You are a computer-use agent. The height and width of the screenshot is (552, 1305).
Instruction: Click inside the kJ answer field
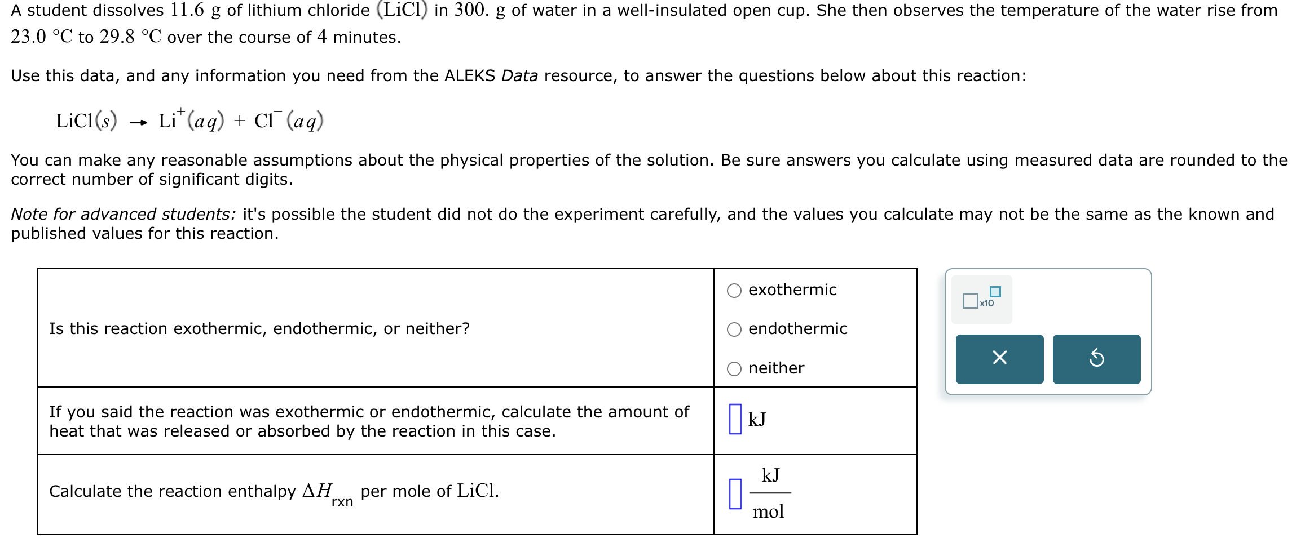coord(735,420)
